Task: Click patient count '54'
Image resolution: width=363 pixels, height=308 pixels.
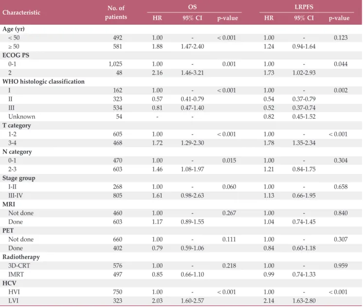Action: [x=119, y=116]
